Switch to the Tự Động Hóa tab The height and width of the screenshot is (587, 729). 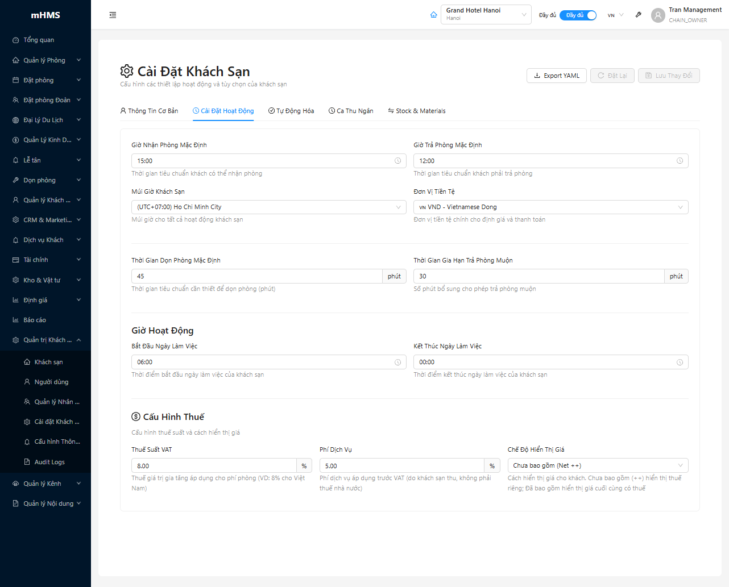coord(291,111)
